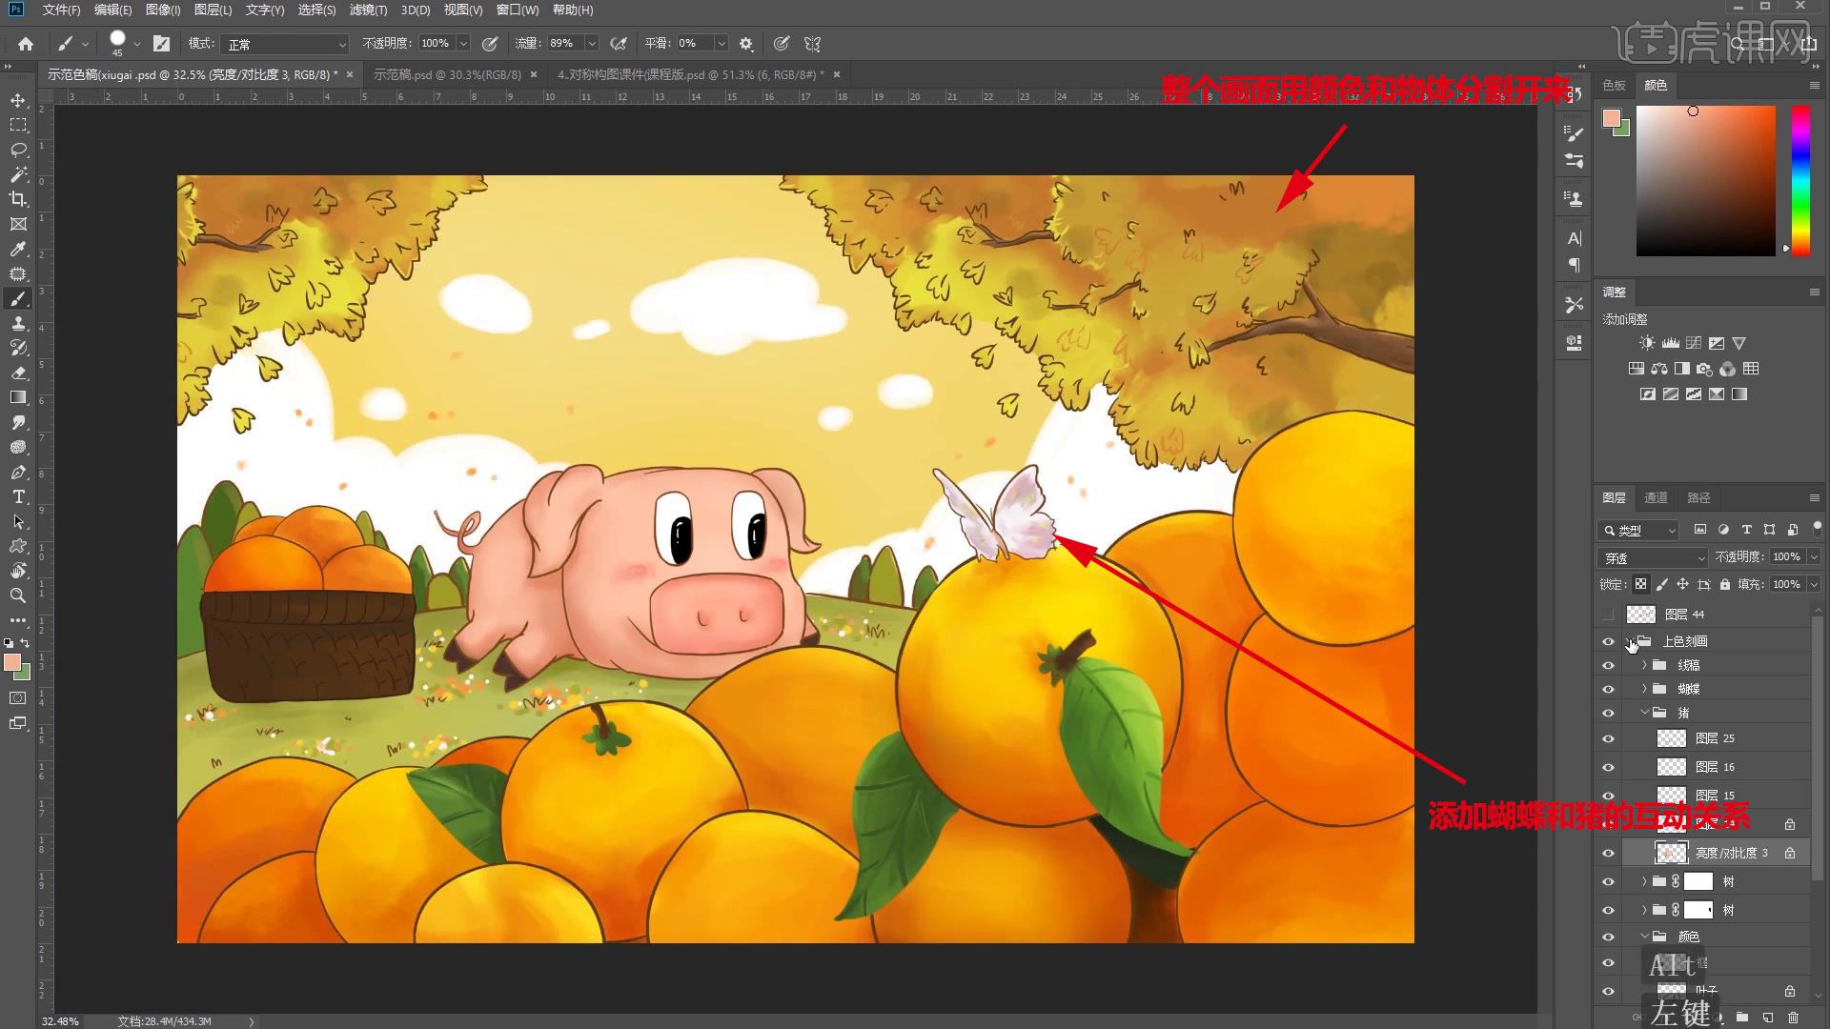Select the History Brush tool
This screenshot has width=1830, height=1029.
(18, 348)
